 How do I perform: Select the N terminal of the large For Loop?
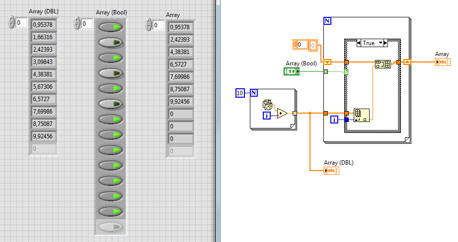coord(327,21)
